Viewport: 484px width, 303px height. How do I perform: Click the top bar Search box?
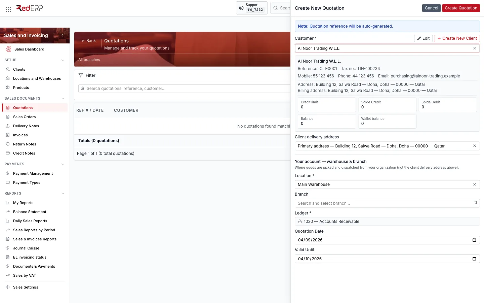tap(281, 8)
